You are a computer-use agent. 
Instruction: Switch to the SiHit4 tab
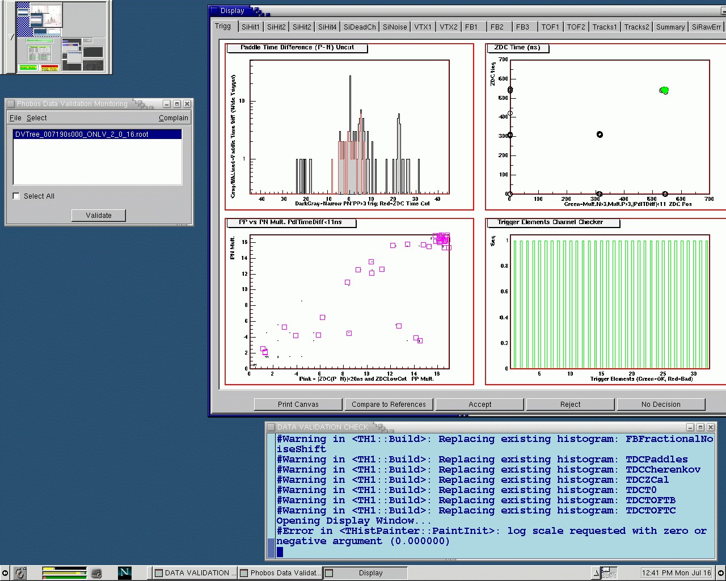(327, 27)
